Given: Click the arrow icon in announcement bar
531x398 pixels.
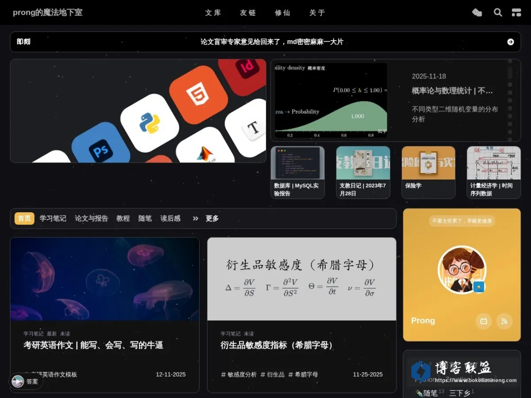Looking at the screenshot, I should click(x=511, y=42).
